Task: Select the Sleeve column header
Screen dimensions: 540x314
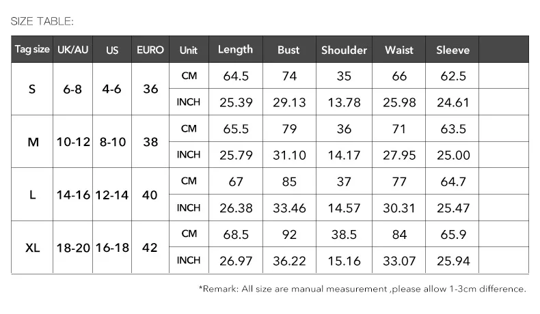Action: click(x=453, y=51)
